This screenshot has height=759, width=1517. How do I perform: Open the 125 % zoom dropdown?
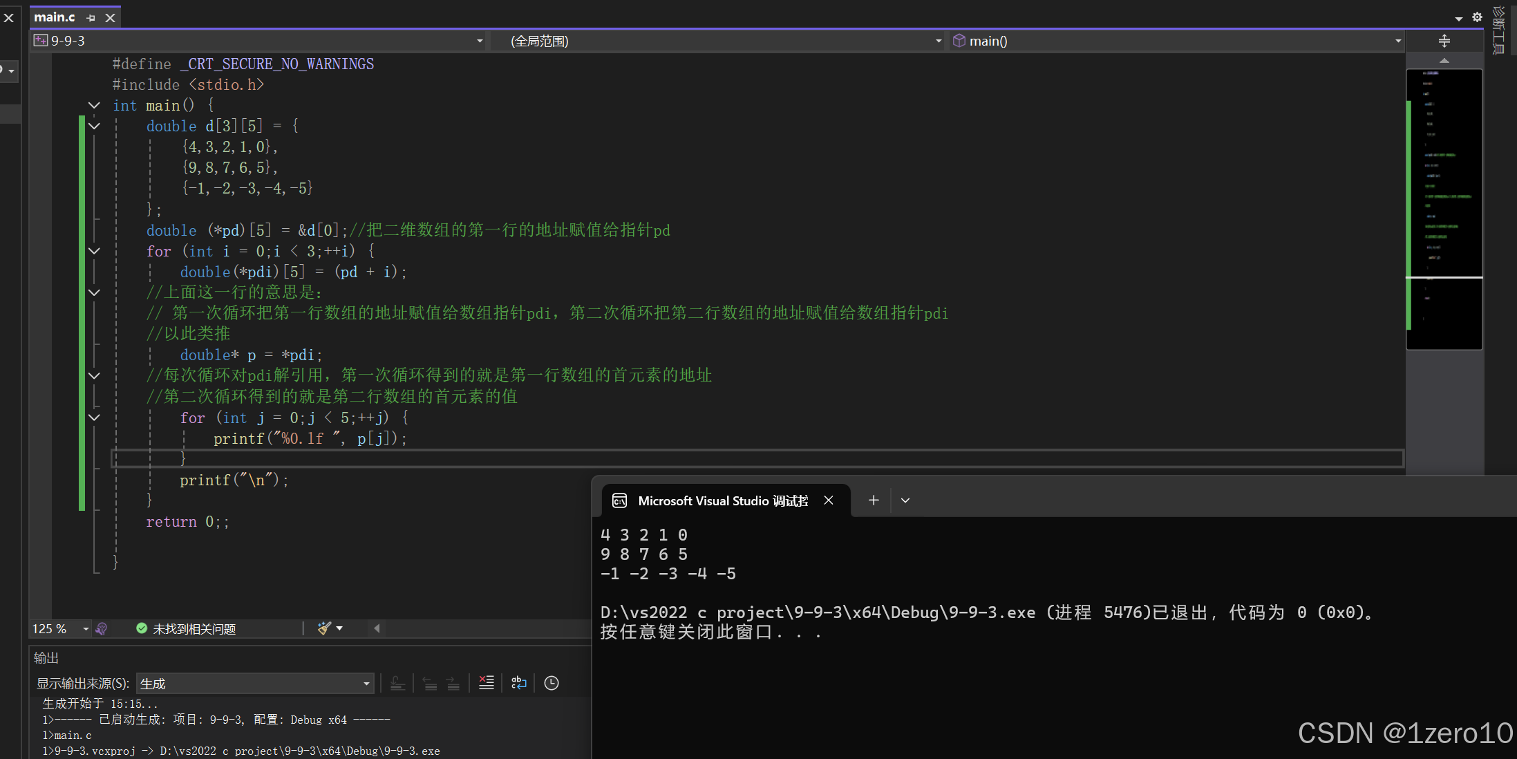[86, 628]
